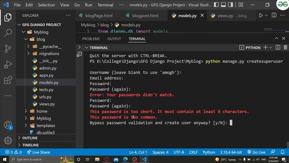Split the terminal
This screenshot has width=289, height=163.
(278, 48)
